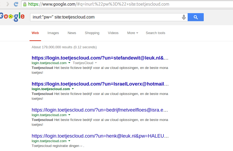Click the browser forward arrow
Screen dimensions: 233x151
tap(8, 4)
